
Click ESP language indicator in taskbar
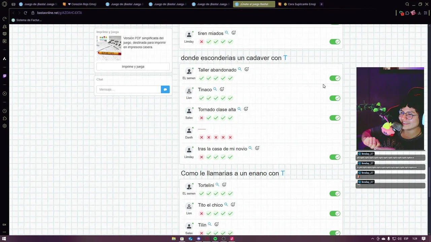pyautogui.click(x=406, y=239)
